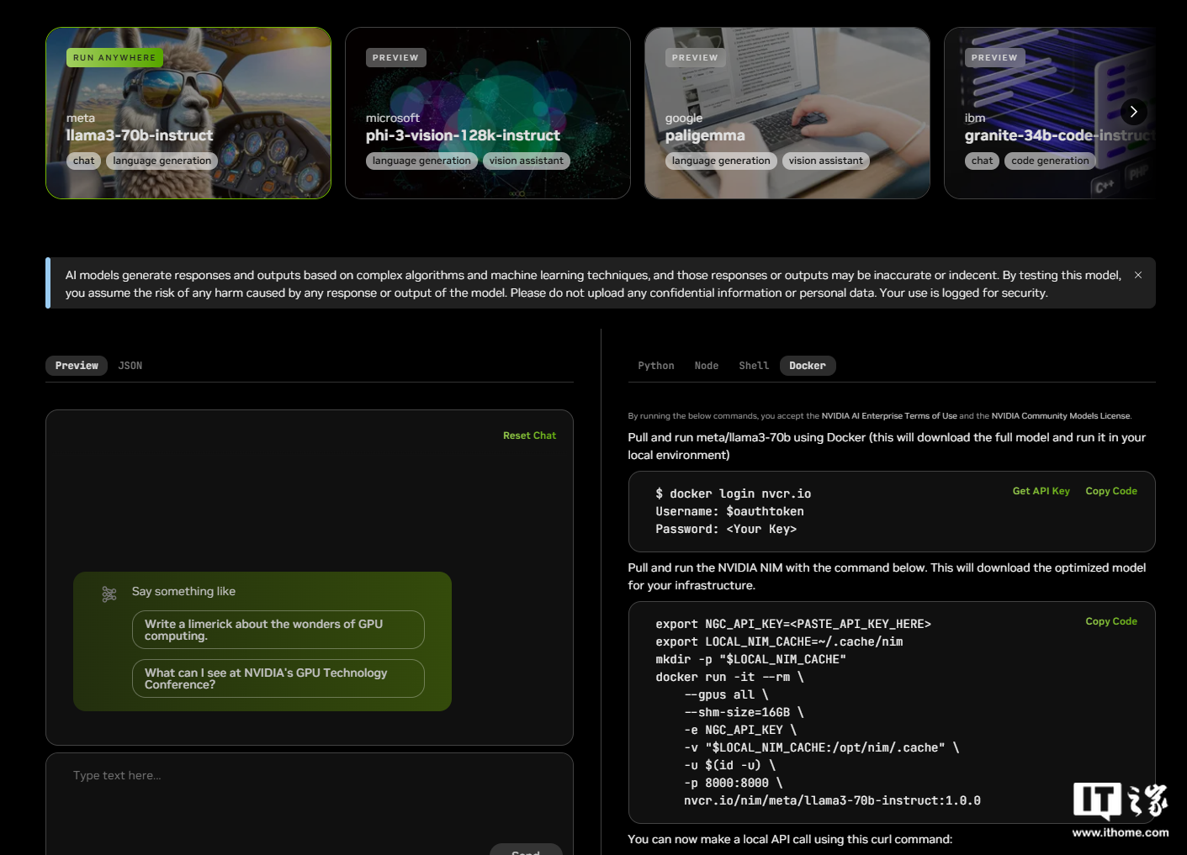Screen dimensions: 1187x855
Task: Click language generation tag on paligemma card
Action: tap(721, 161)
